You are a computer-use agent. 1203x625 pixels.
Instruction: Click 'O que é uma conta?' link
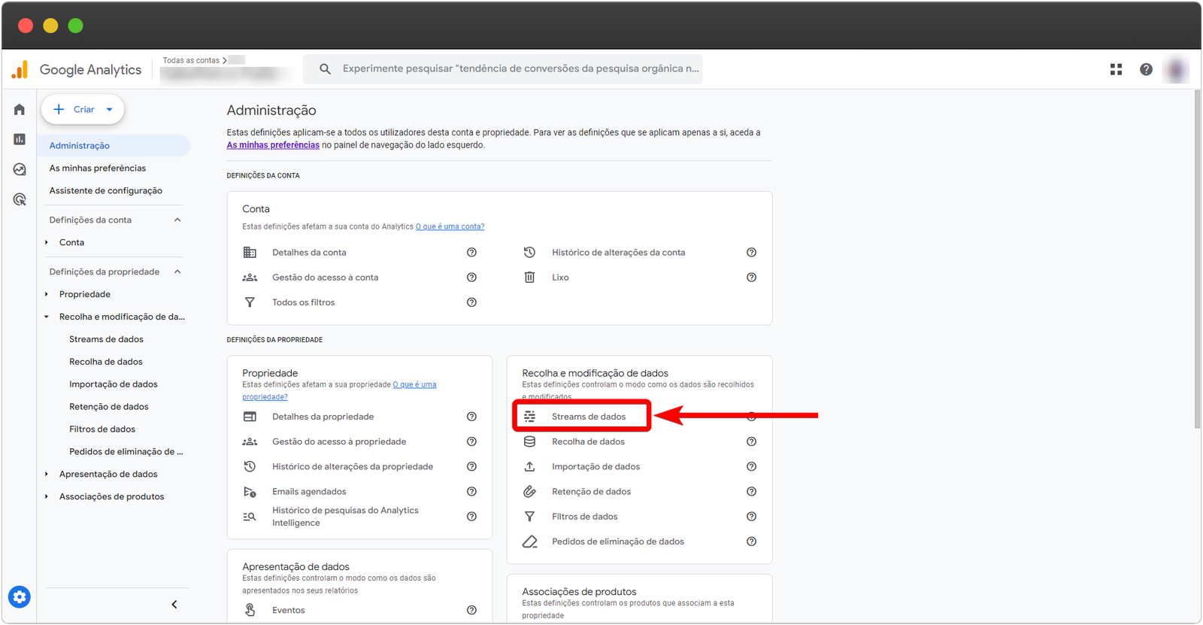click(x=450, y=226)
